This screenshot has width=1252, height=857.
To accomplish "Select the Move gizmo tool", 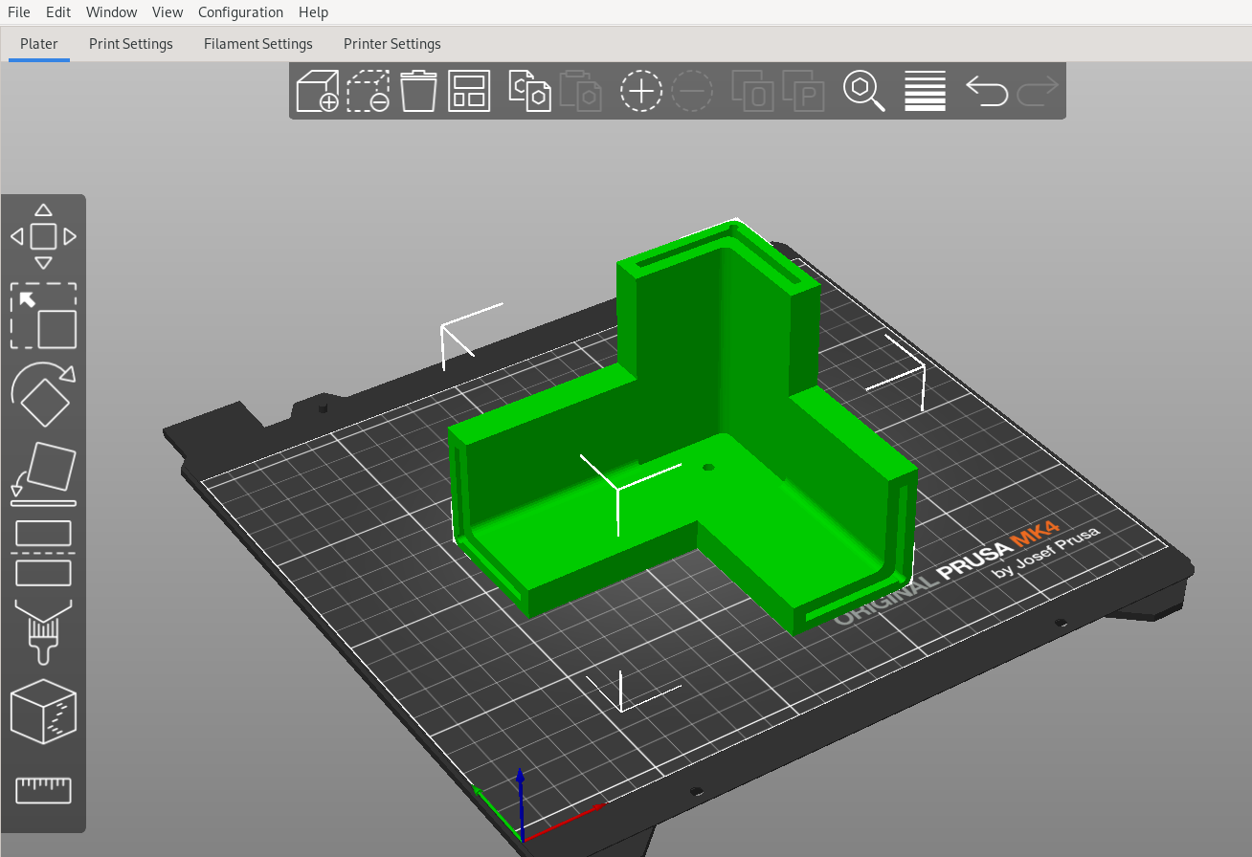I will (x=43, y=236).
